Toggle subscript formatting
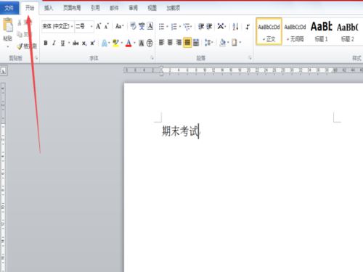This screenshot has height=272, width=363. click(x=84, y=44)
